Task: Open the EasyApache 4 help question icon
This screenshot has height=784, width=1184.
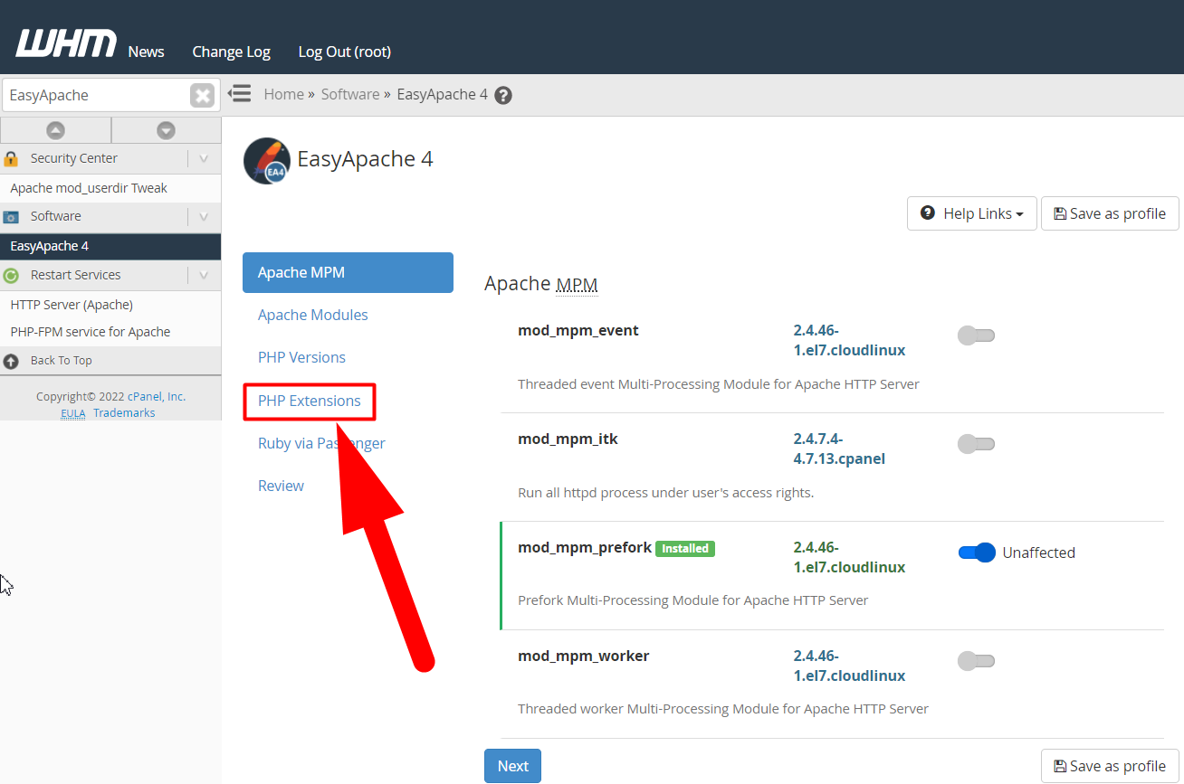Action: (x=503, y=95)
